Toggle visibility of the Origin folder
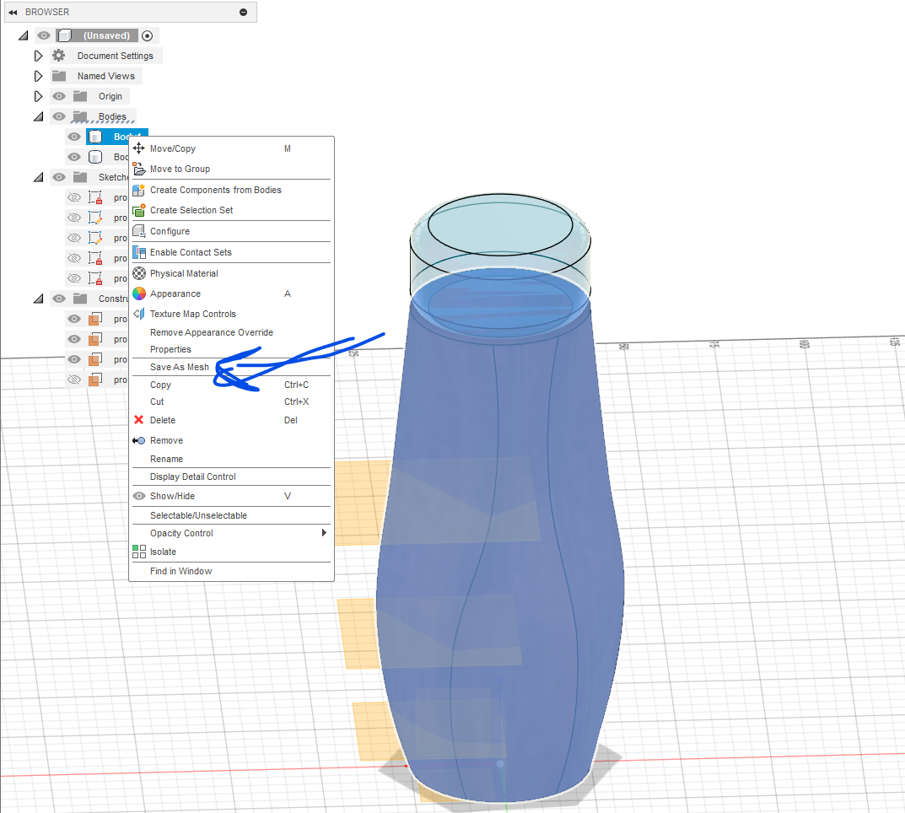Viewport: 905px width, 813px height. coord(59,96)
